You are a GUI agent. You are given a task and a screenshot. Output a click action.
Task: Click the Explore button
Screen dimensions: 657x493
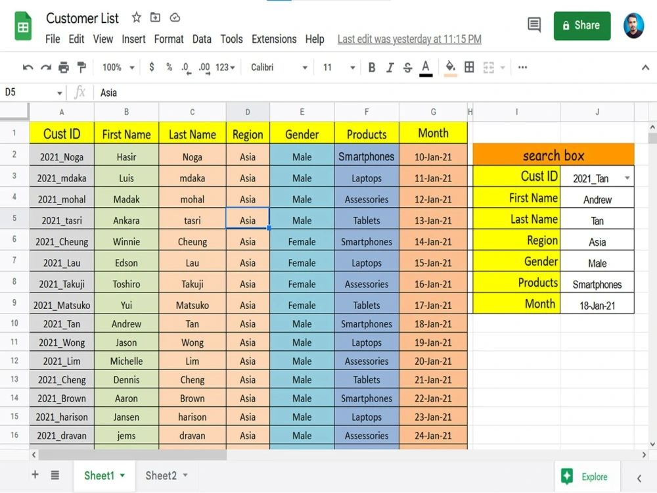click(x=587, y=477)
